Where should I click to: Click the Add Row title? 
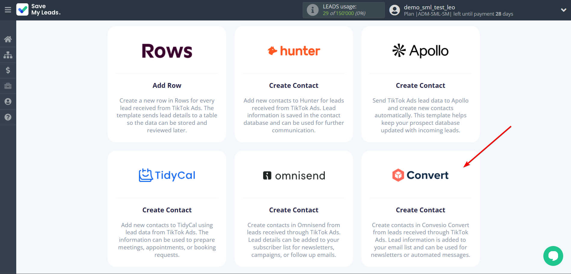(167, 85)
